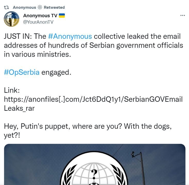Click the retweet arrows icon at top
The image size is (189, 185).
(7, 7)
